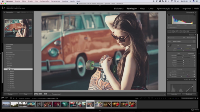Select the last filmstrip thumbnail

132,104
